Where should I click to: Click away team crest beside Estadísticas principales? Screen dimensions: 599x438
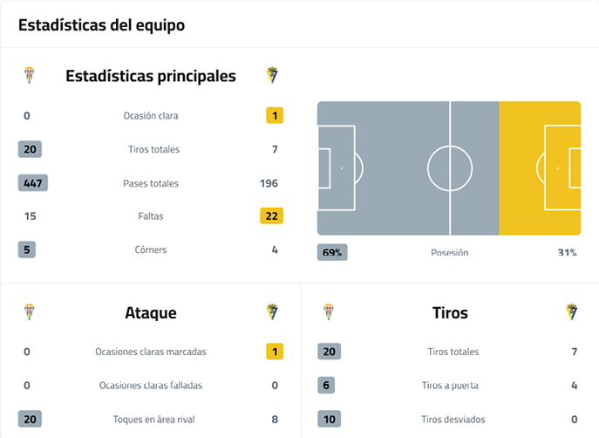pos(272,76)
